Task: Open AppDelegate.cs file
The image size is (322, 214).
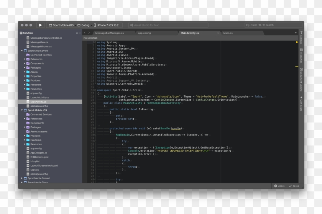Action: coord(39,153)
